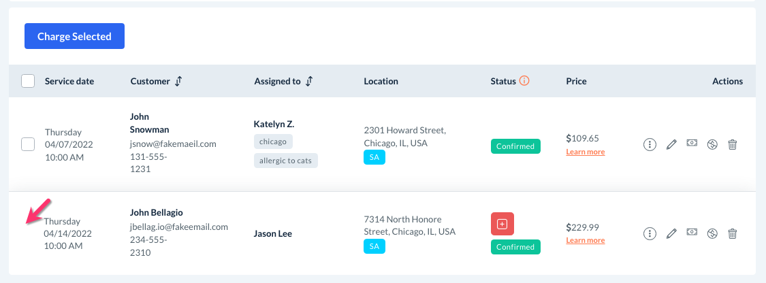Sort bookings by Assigned to column
Image resolution: width=766 pixels, height=283 pixels.
(x=309, y=82)
